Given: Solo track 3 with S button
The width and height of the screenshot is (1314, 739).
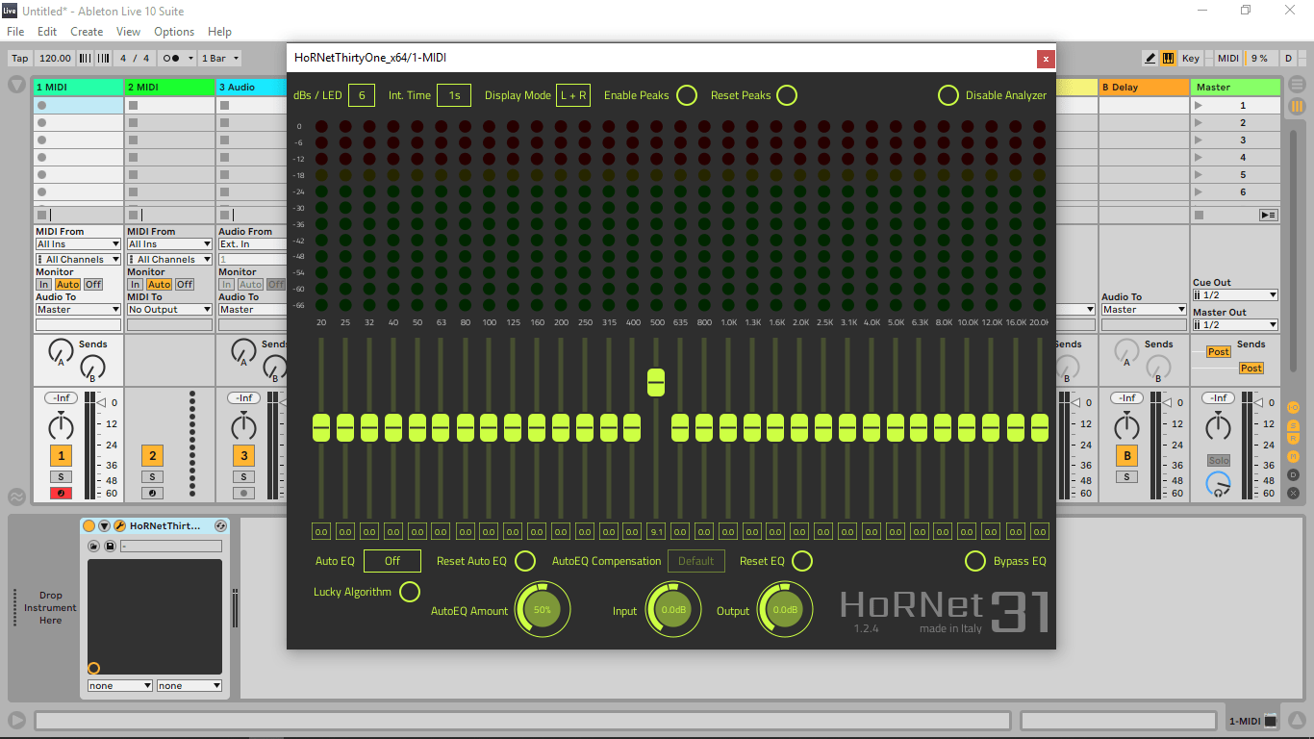Looking at the screenshot, I should (243, 476).
